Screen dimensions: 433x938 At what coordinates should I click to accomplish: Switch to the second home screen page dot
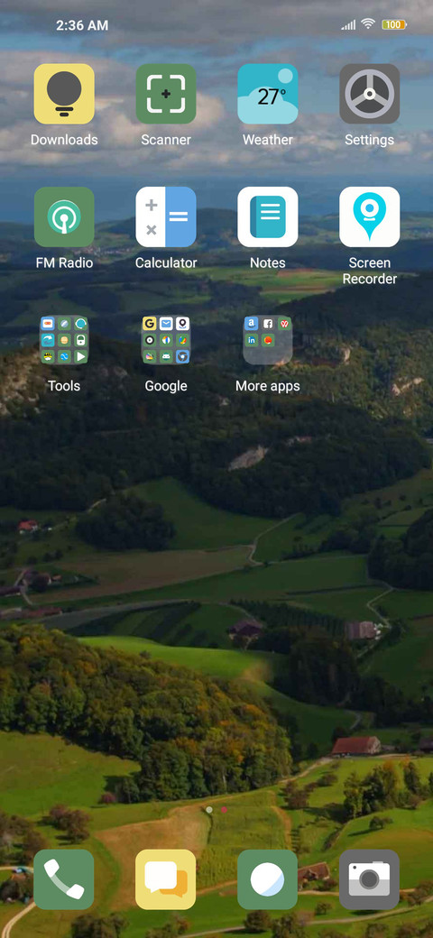pyautogui.click(x=225, y=809)
